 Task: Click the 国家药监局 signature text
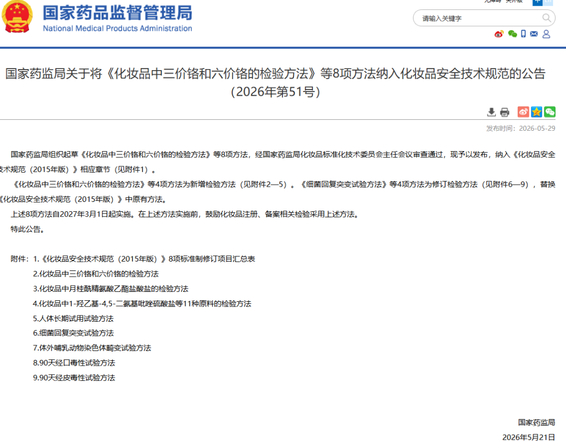pos(537,422)
